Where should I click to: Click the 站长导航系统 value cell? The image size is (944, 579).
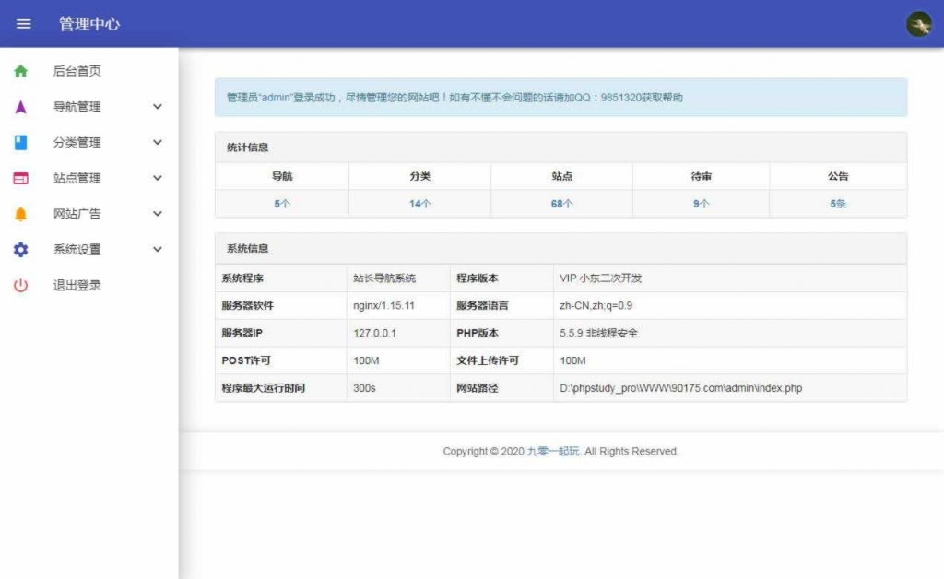[x=398, y=278]
